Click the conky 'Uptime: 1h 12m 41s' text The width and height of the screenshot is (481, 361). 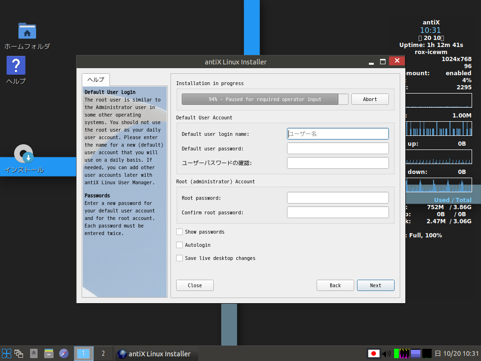pyautogui.click(x=431, y=45)
